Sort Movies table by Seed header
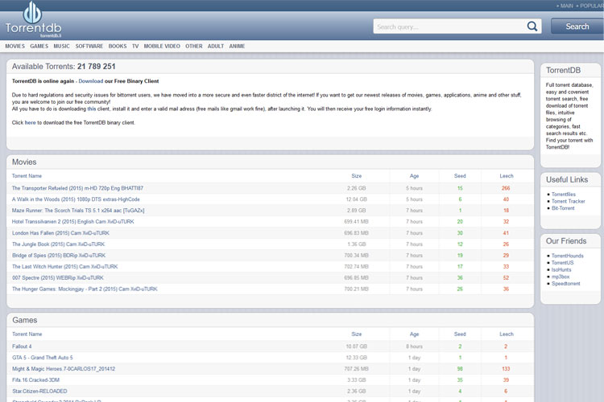This screenshot has height=402, width=604. pos(460,176)
